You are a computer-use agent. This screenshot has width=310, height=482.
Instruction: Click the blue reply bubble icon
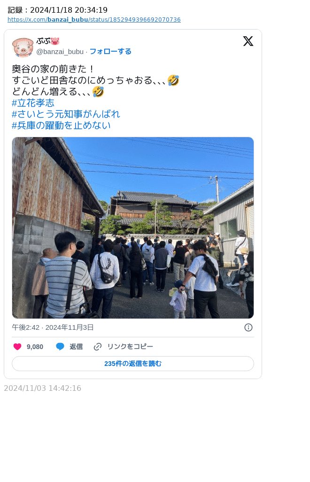pyautogui.click(x=60, y=347)
